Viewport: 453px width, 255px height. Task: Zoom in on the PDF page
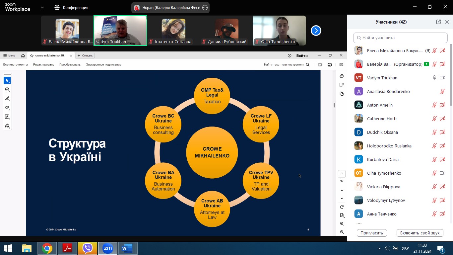pos(342,224)
